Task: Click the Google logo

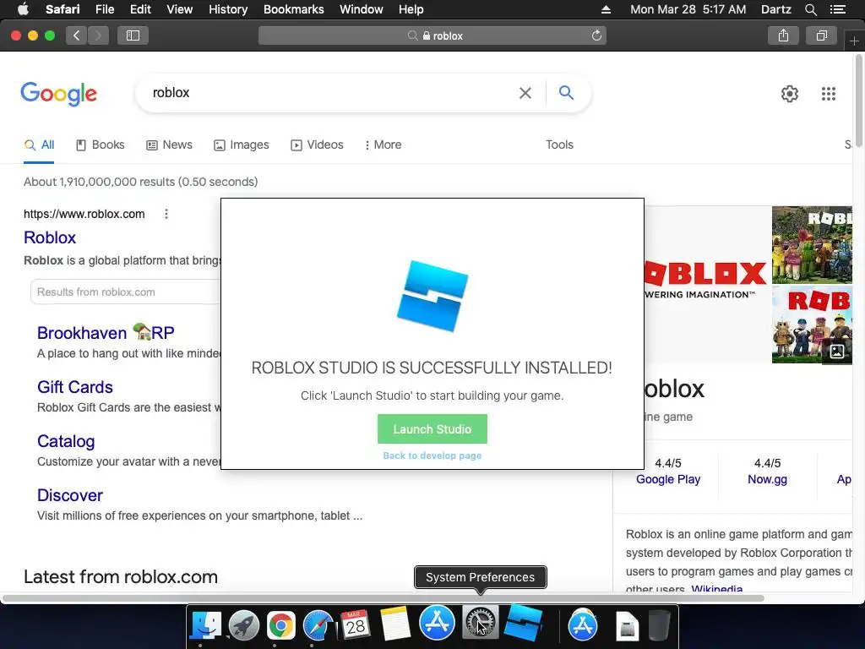Action: pos(58,94)
